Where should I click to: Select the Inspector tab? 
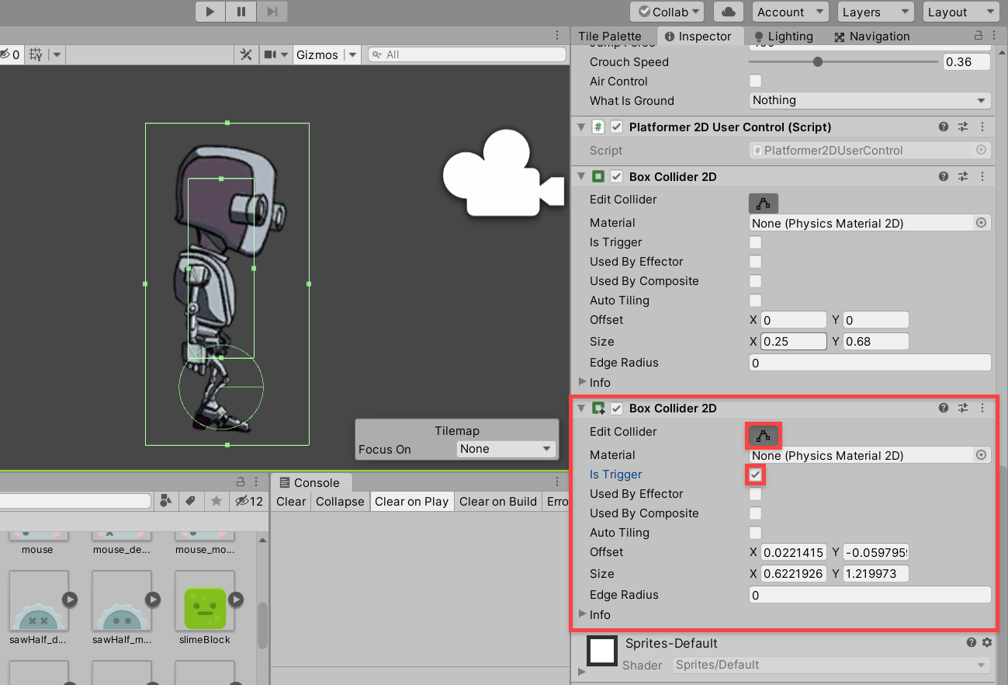click(698, 36)
